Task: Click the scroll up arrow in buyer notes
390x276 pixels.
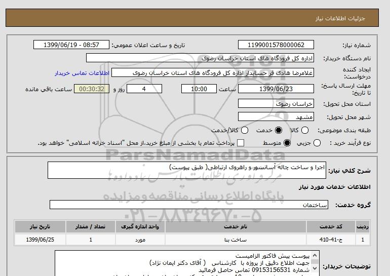Action: [315, 255]
